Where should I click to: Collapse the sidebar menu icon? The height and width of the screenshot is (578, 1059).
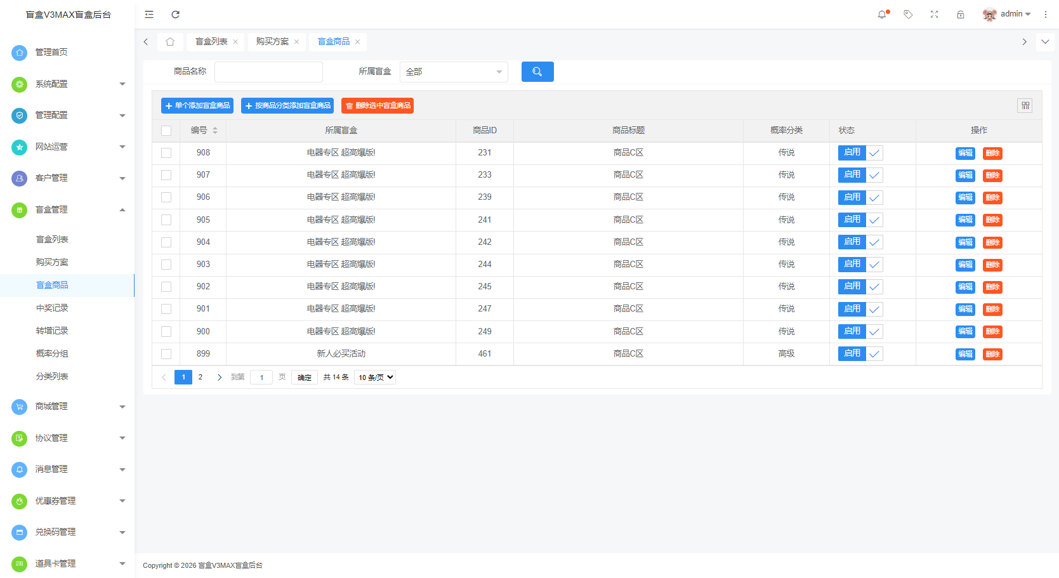(149, 15)
